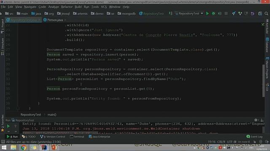Toggle the CDI tool window tab
The image size is (270, 151).
click(x=267, y=87)
